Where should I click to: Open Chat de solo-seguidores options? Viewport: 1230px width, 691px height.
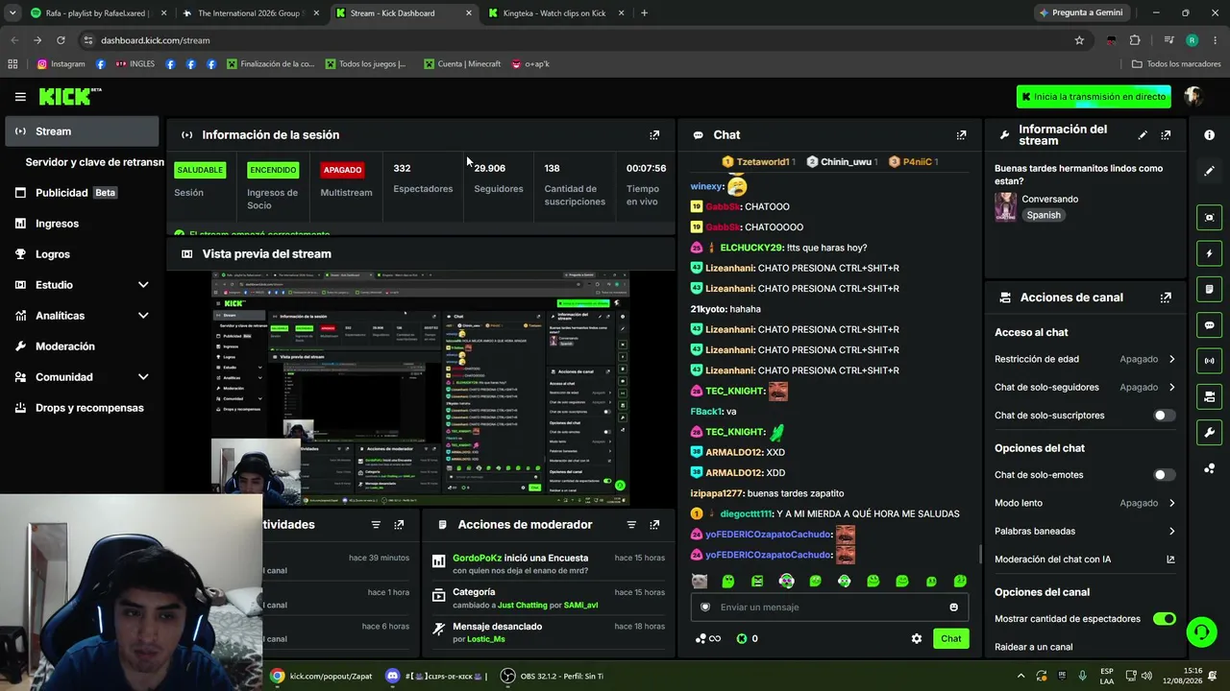pos(1085,388)
